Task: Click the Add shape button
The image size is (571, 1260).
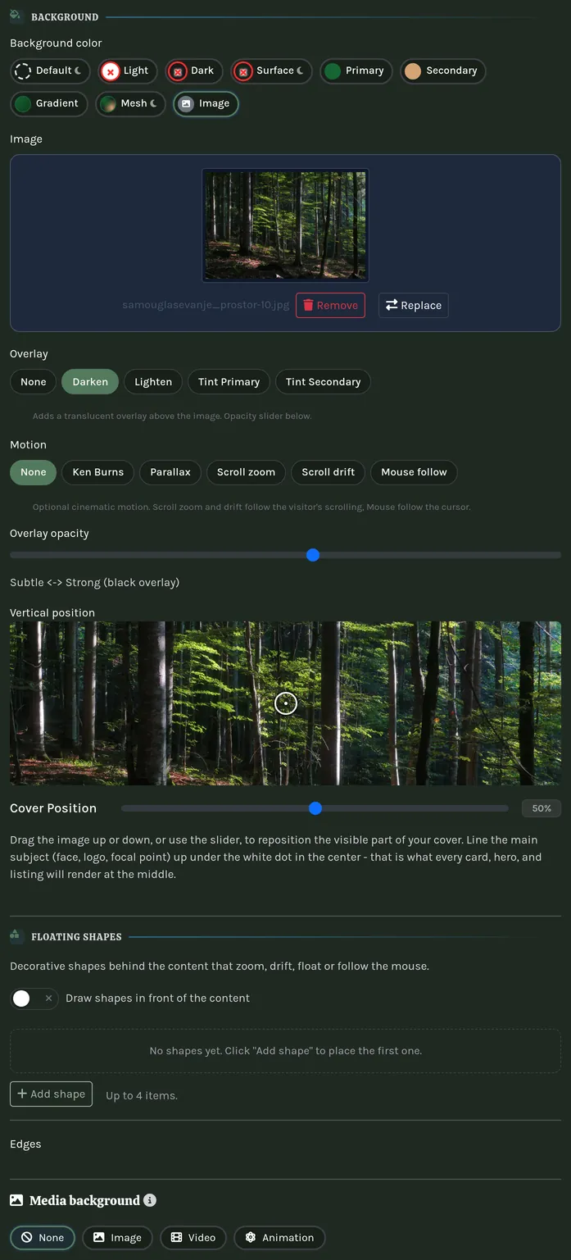Action: click(x=51, y=1094)
